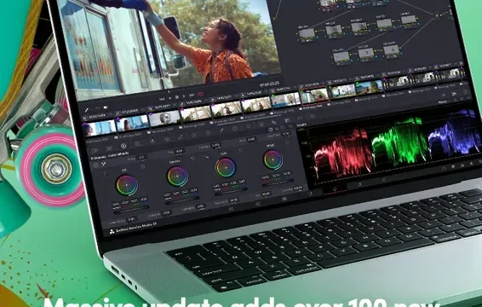Viewport: 482px width, 307px height.
Task: Click the center of the Lift color wheel
Action: pyautogui.click(x=127, y=185)
